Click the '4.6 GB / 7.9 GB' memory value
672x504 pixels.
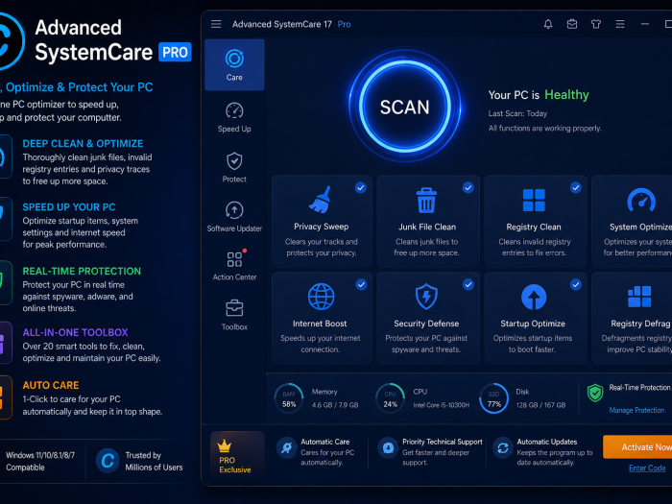pyautogui.click(x=335, y=405)
